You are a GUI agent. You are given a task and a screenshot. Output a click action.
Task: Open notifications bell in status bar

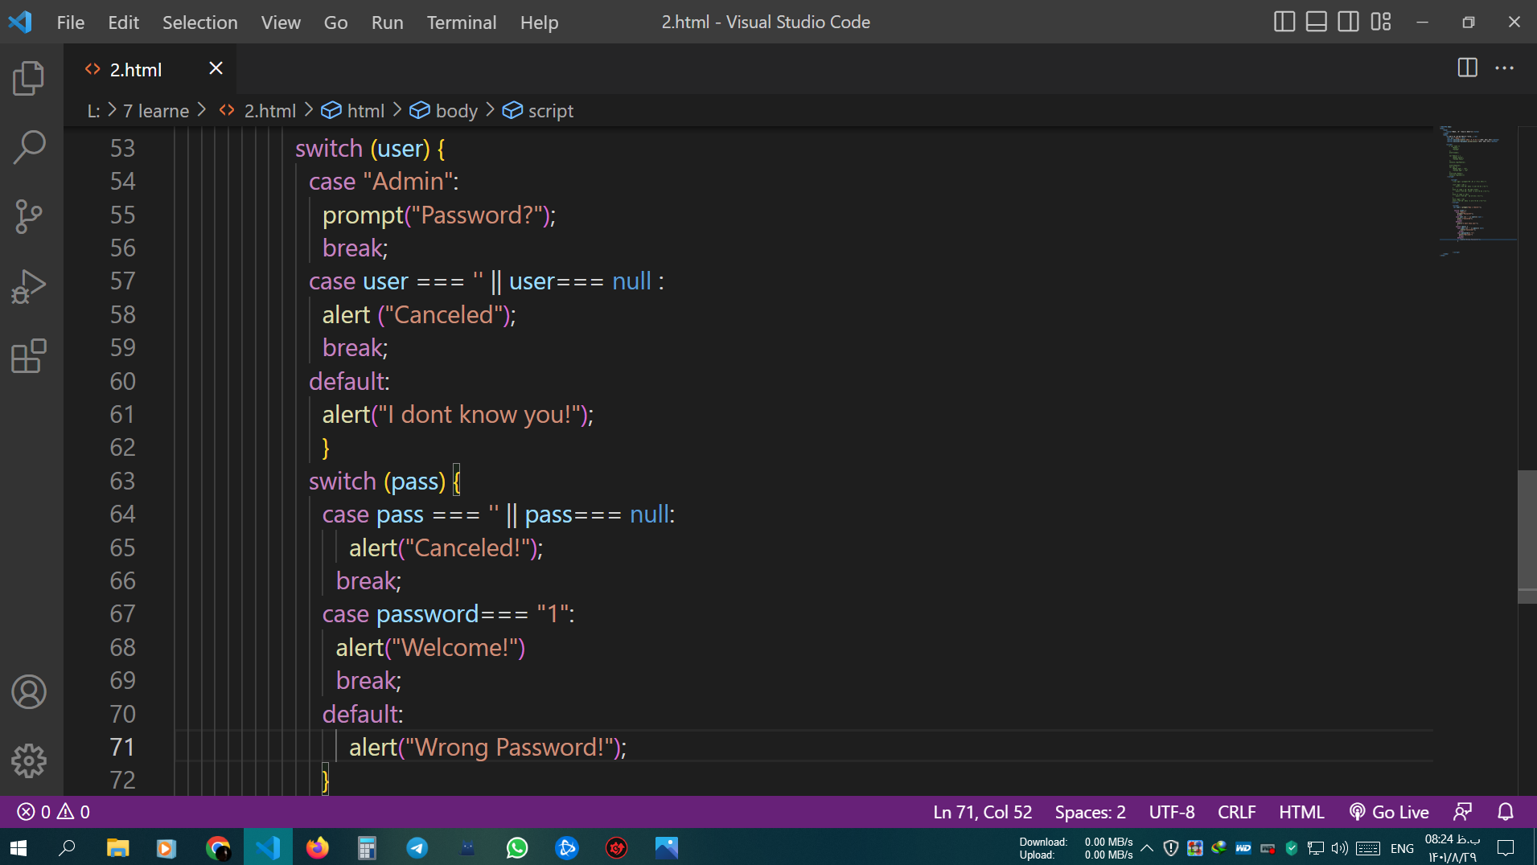[x=1506, y=812]
